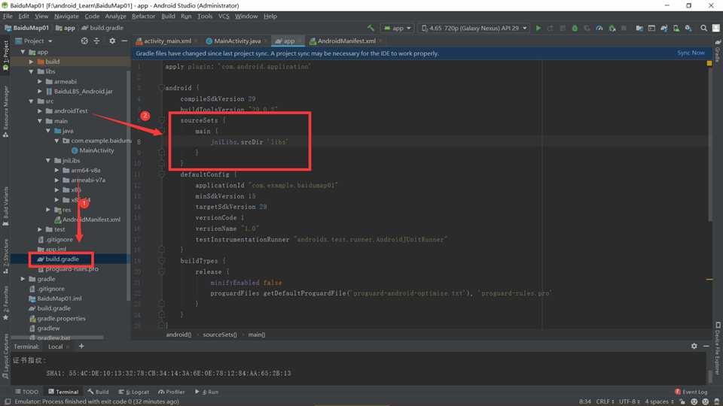Click the Make Project hammer icon
The height and width of the screenshot is (406, 723).
tap(371, 28)
